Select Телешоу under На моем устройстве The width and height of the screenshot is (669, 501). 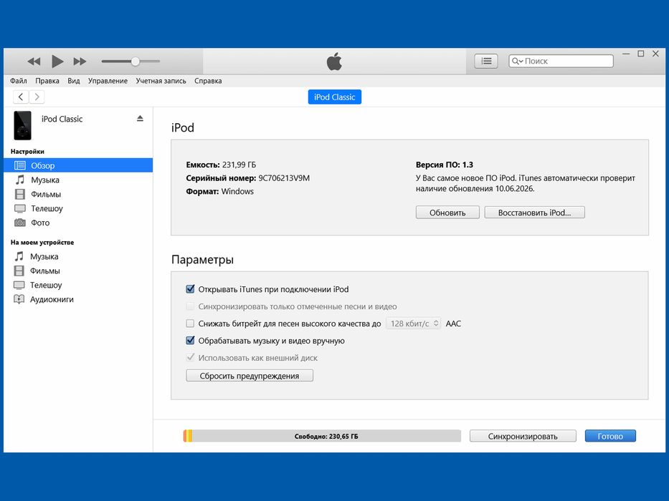pyautogui.click(x=78, y=285)
